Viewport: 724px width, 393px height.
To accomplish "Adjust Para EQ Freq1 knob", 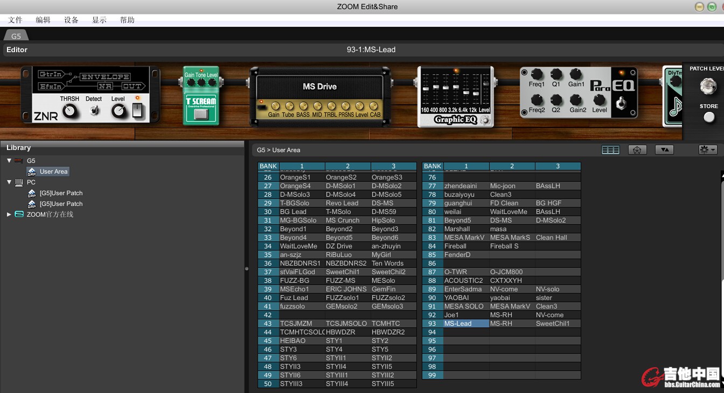I will coord(537,74).
